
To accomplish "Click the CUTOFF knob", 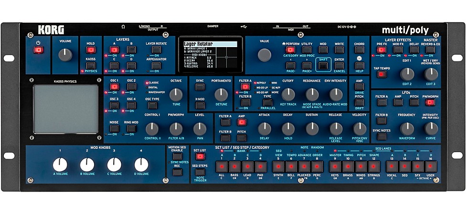I will coord(288,95).
